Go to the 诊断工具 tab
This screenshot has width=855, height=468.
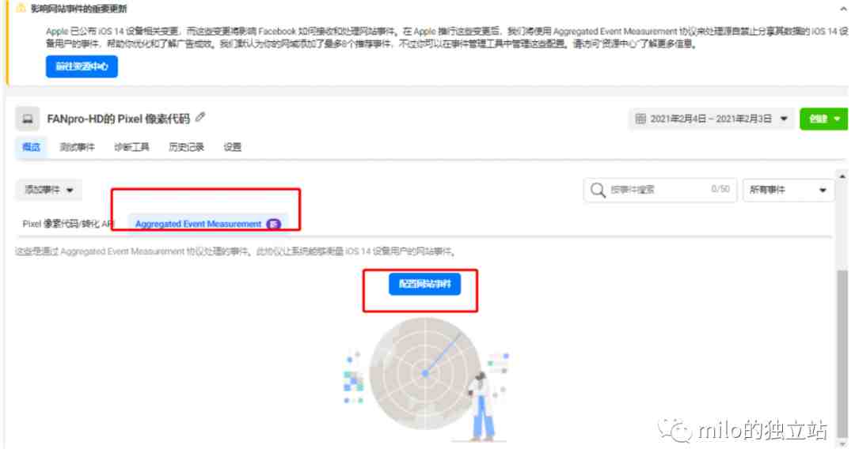pyautogui.click(x=131, y=147)
